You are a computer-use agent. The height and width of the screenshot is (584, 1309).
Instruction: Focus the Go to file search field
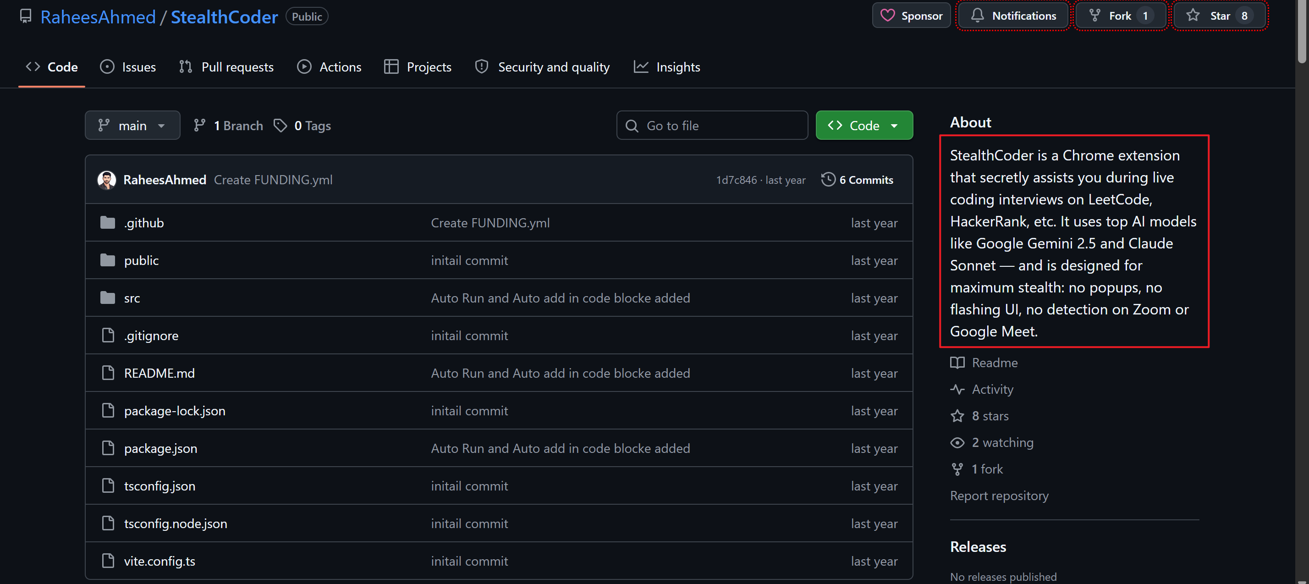click(712, 125)
